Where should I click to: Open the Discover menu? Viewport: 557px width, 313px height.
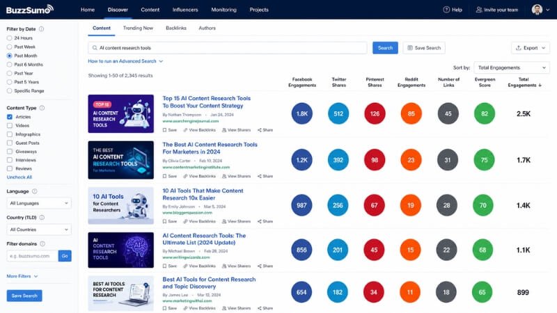[x=118, y=10]
